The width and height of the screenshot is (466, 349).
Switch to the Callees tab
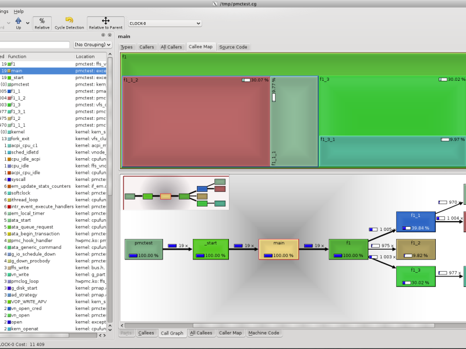[146, 333]
